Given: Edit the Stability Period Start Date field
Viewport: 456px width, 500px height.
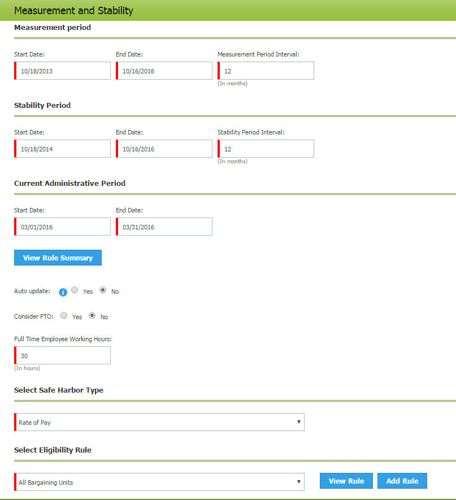Looking at the screenshot, I should pos(63,149).
